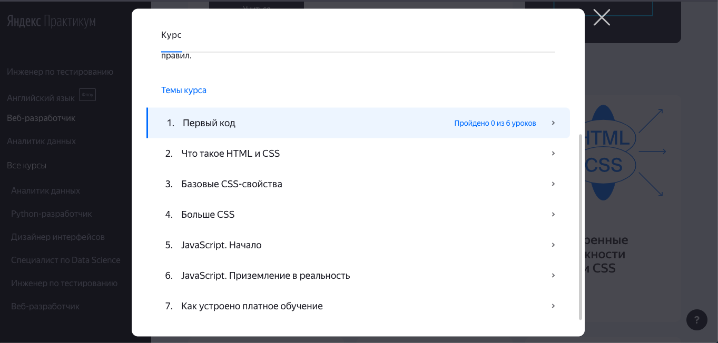Viewport: 718px width, 343px height.
Task: Click the Флоу badge next to Английский язык
Action: click(87, 95)
